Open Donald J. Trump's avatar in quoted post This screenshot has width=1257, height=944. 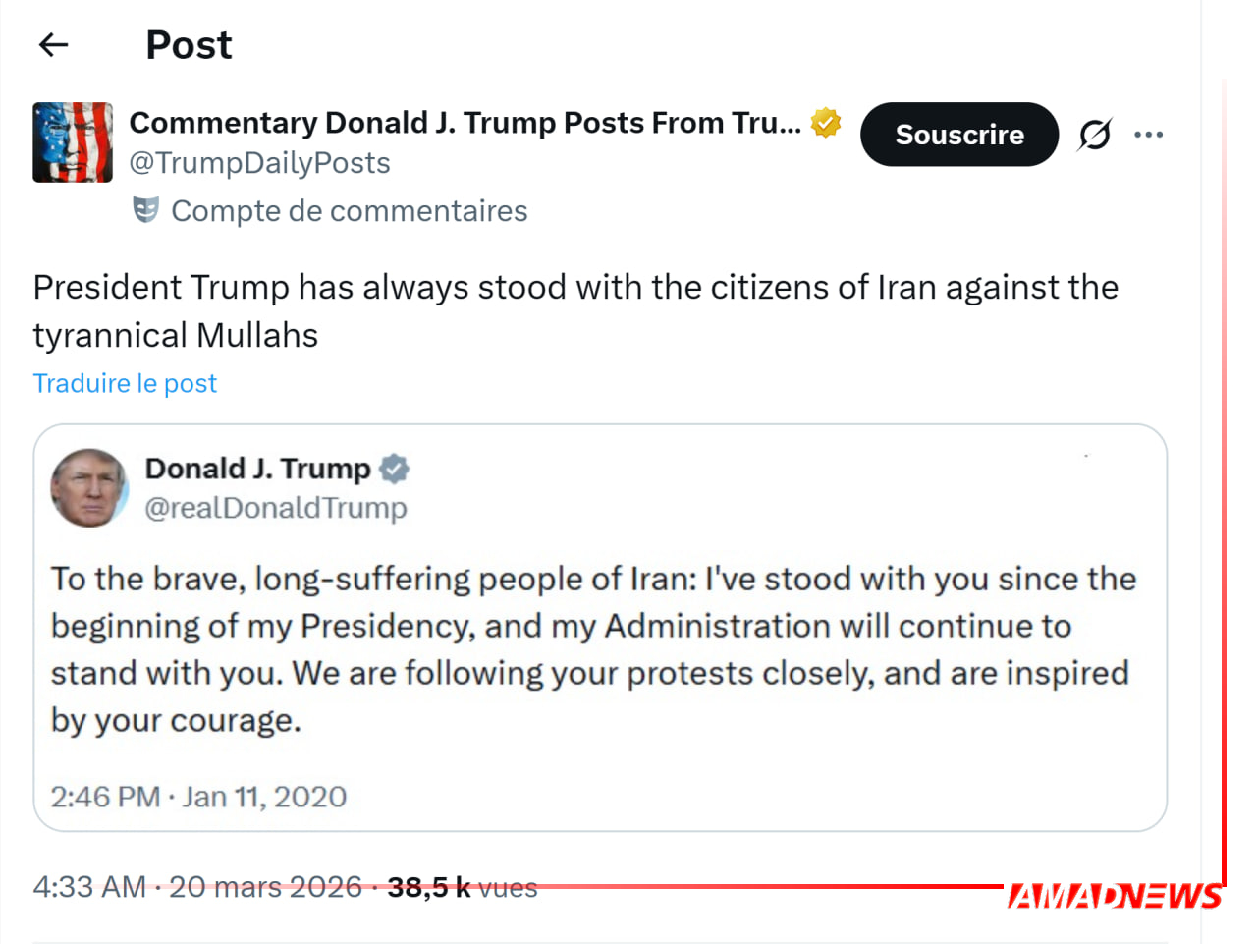click(89, 488)
